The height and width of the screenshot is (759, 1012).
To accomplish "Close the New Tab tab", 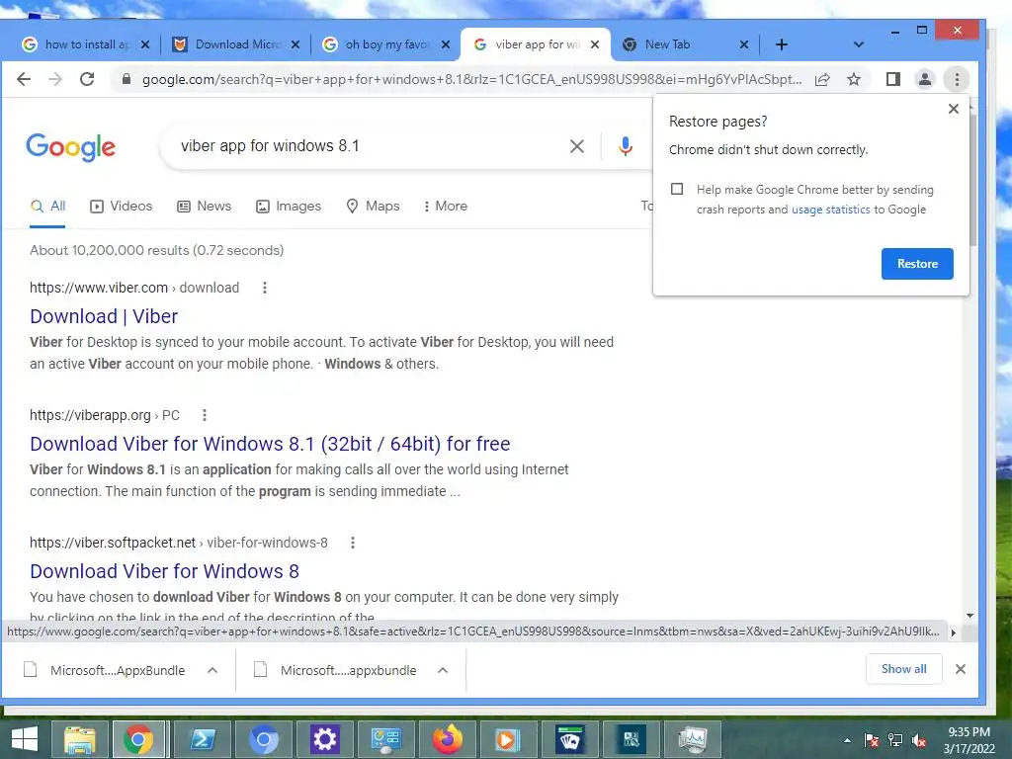I will [744, 44].
